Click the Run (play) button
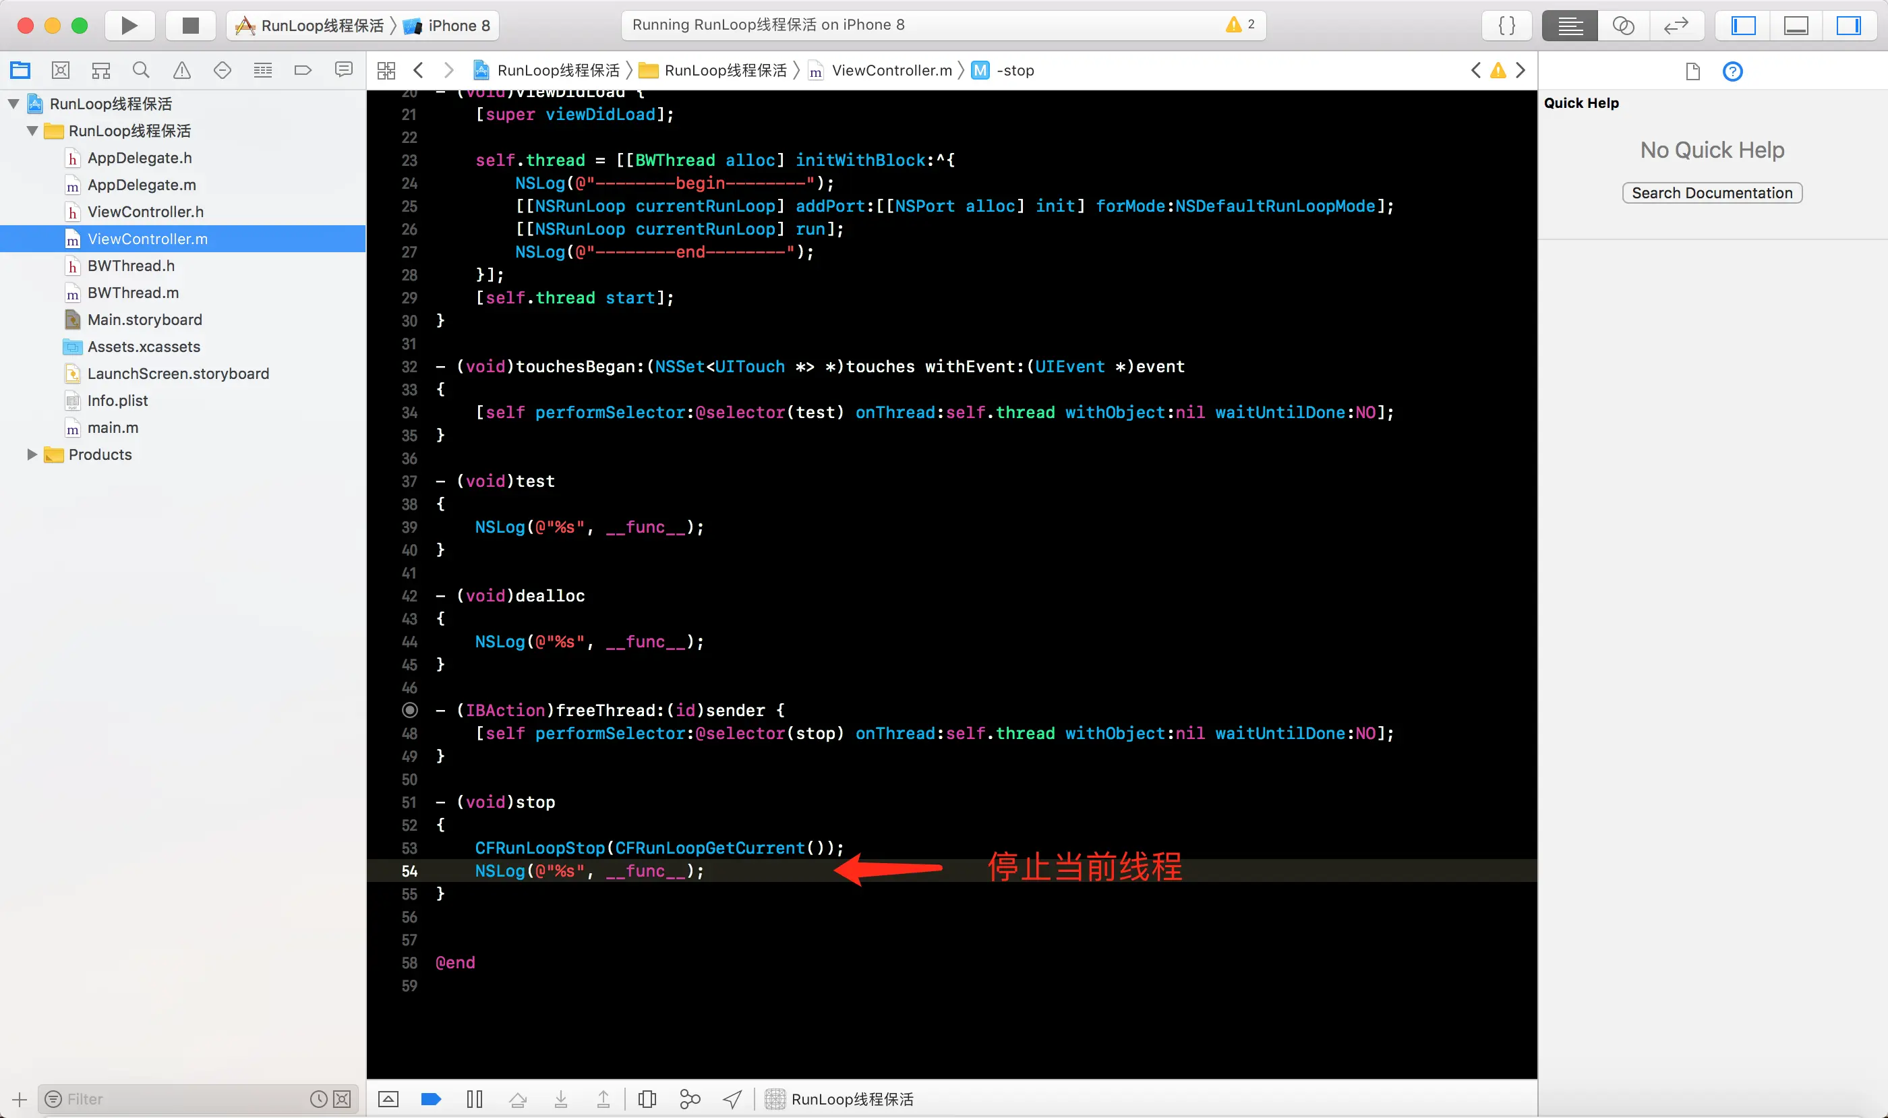Image resolution: width=1888 pixels, height=1118 pixels. (129, 26)
